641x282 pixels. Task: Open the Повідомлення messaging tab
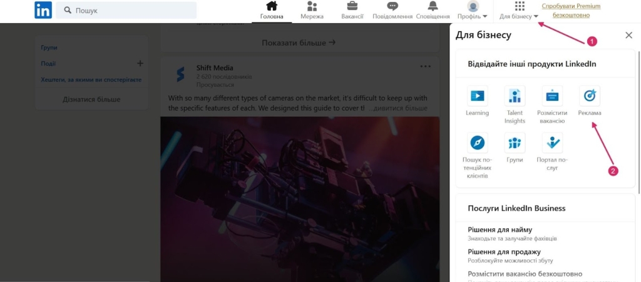(x=392, y=11)
